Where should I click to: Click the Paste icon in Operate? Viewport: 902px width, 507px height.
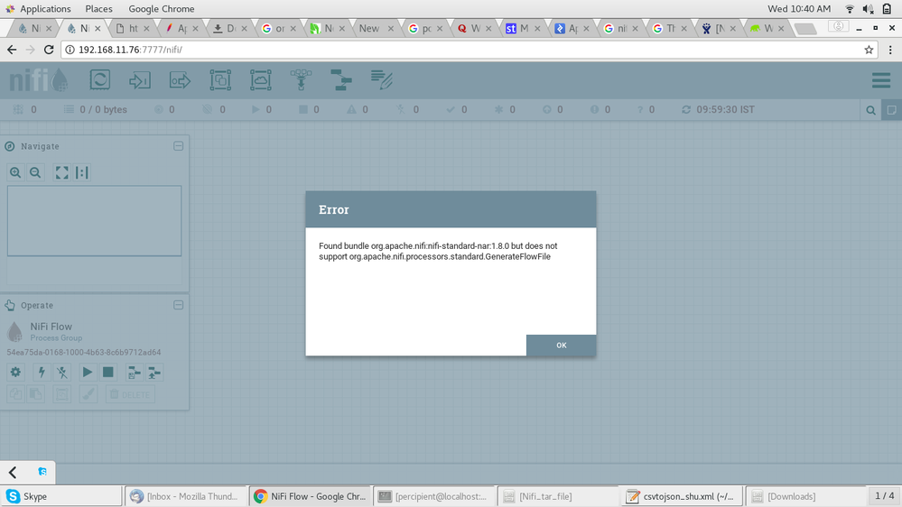click(36, 394)
